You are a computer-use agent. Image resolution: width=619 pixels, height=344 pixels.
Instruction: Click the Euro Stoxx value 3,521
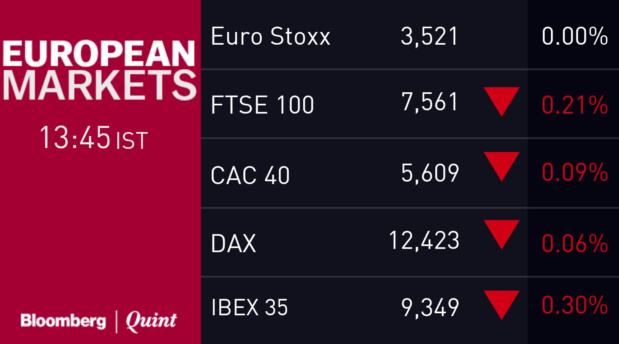click(x=429, y=36)
